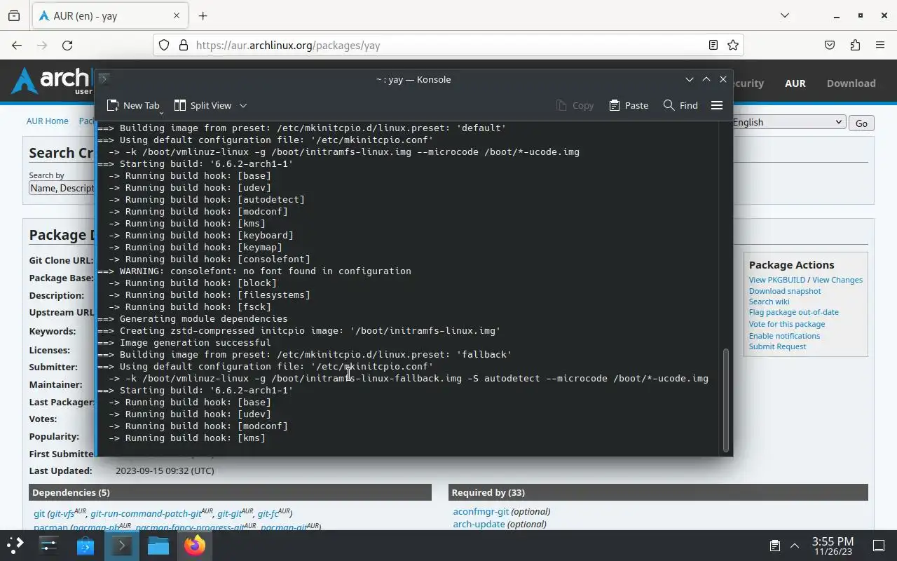897x561 pixels.
Task: Click the show desktop button
Action: [879, 545]
